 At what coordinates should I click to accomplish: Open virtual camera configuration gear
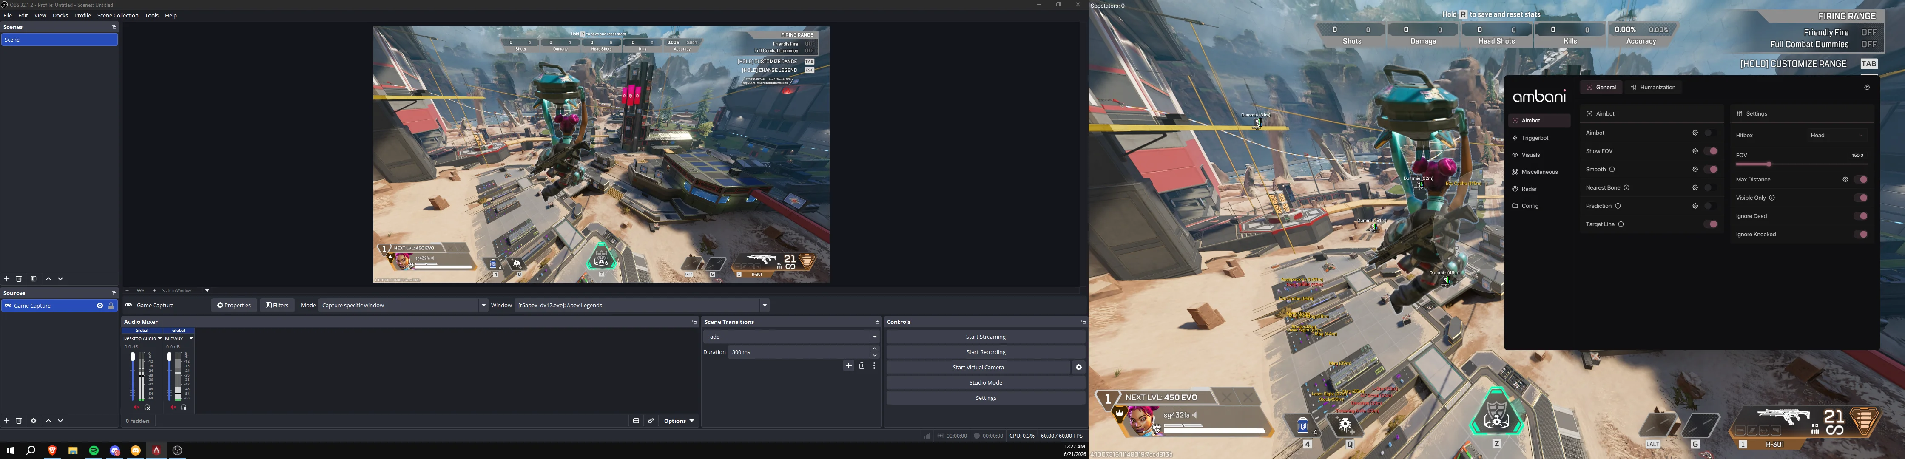[x=1078, y=367]
